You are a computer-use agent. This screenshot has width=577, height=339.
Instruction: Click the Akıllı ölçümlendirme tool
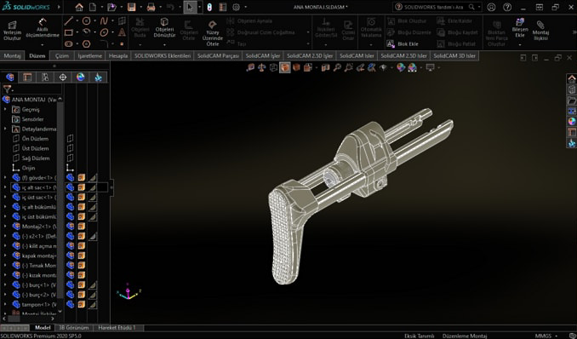pyautogui.click(x=43, y=27)
